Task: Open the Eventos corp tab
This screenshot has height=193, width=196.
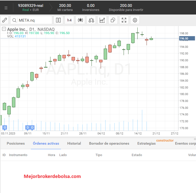Action: coord(186,144)
